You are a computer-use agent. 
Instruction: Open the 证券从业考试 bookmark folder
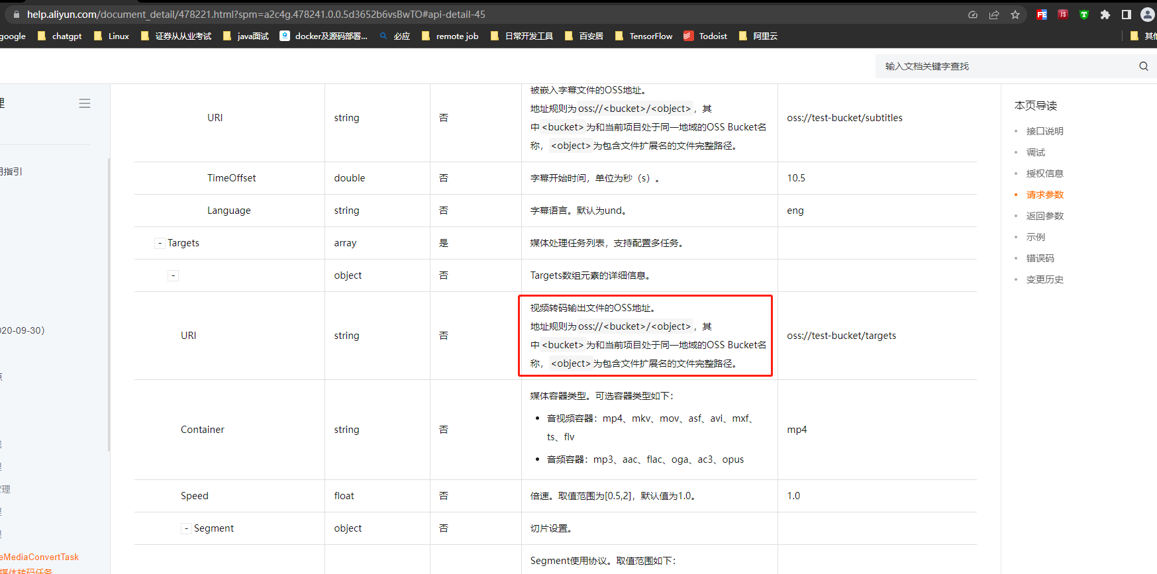tap(176, 36)
